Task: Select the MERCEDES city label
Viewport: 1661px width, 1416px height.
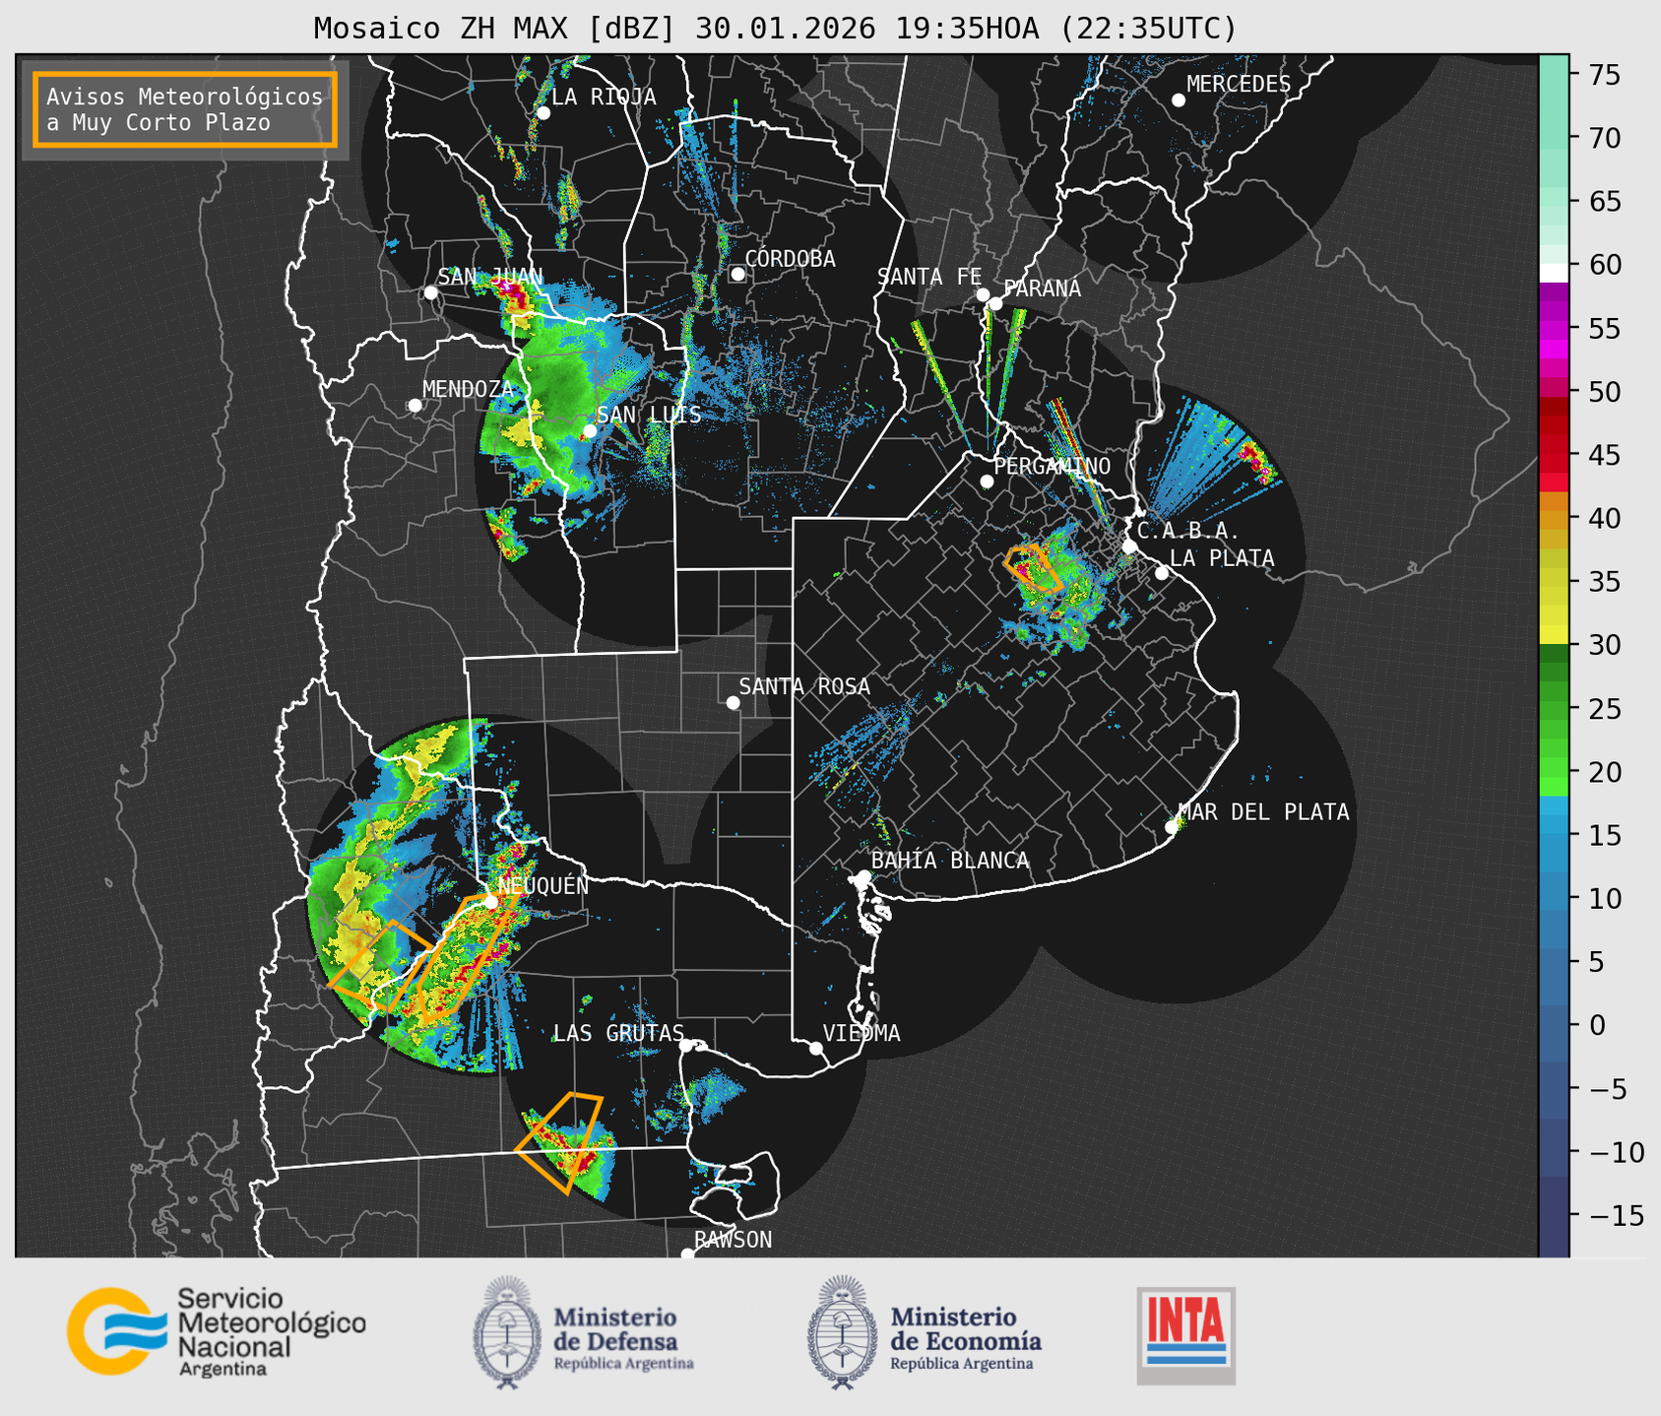Action: (1239, 85)
